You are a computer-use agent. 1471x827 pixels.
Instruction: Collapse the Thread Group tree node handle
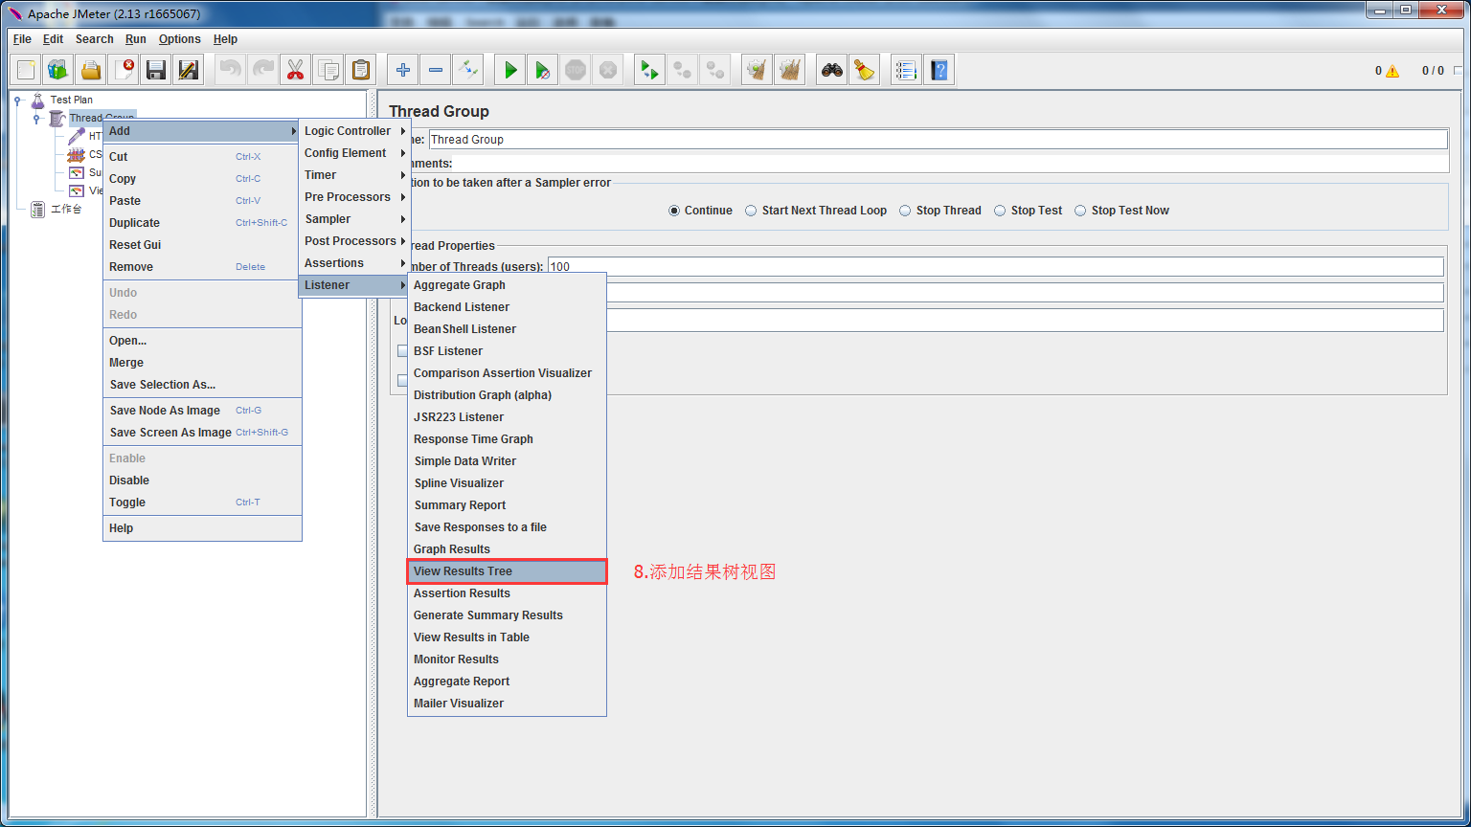coord(36,119)
